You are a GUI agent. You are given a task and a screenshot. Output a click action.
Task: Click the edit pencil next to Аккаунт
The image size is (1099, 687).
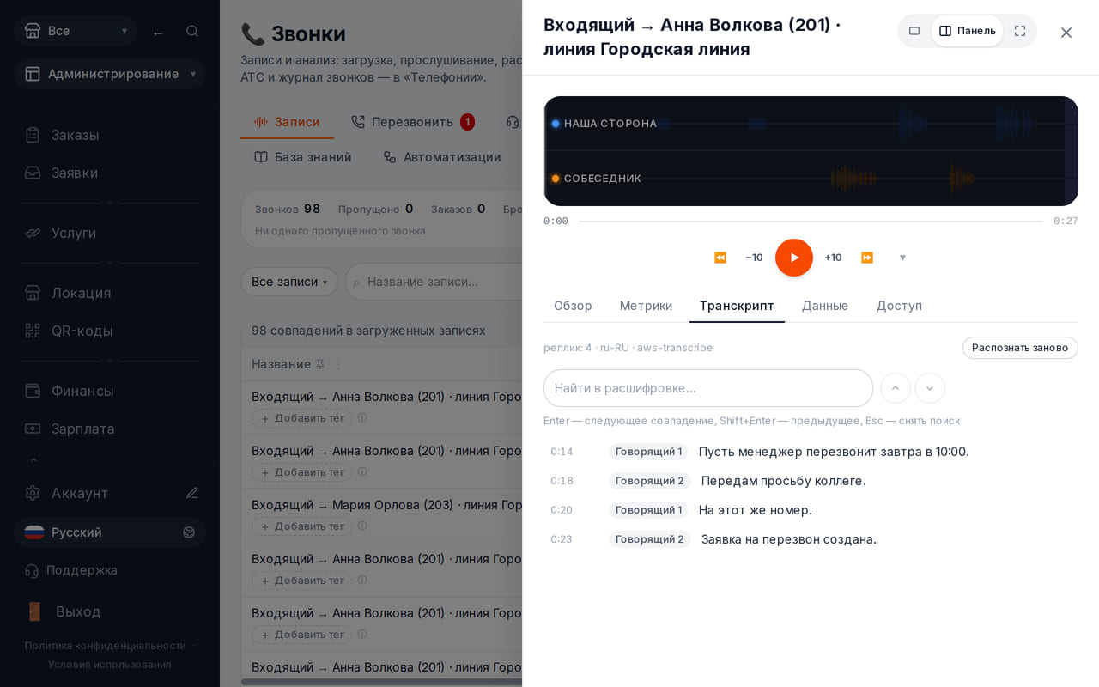click(x=192, y=493)
